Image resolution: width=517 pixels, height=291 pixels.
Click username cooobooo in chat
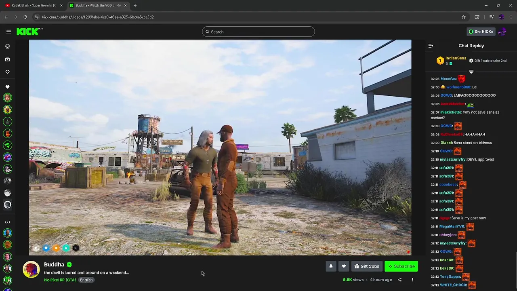click(x=448, y=185)
